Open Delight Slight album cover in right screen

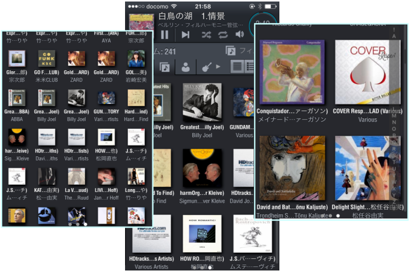click(368, 168)
